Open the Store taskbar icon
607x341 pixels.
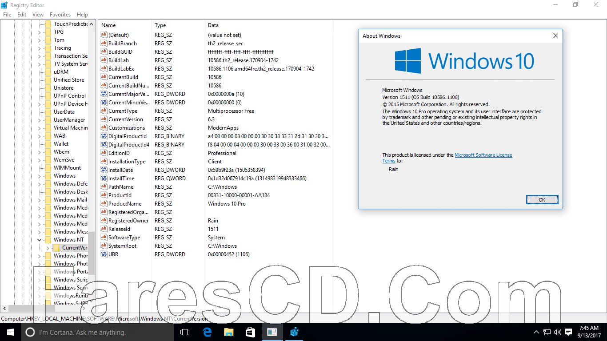click(250, 332)
